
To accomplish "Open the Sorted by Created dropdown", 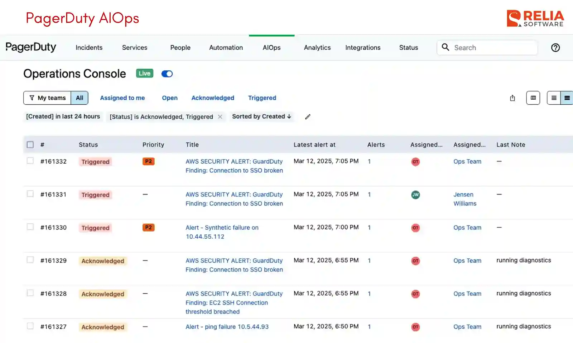I will (x=261, y=116).
